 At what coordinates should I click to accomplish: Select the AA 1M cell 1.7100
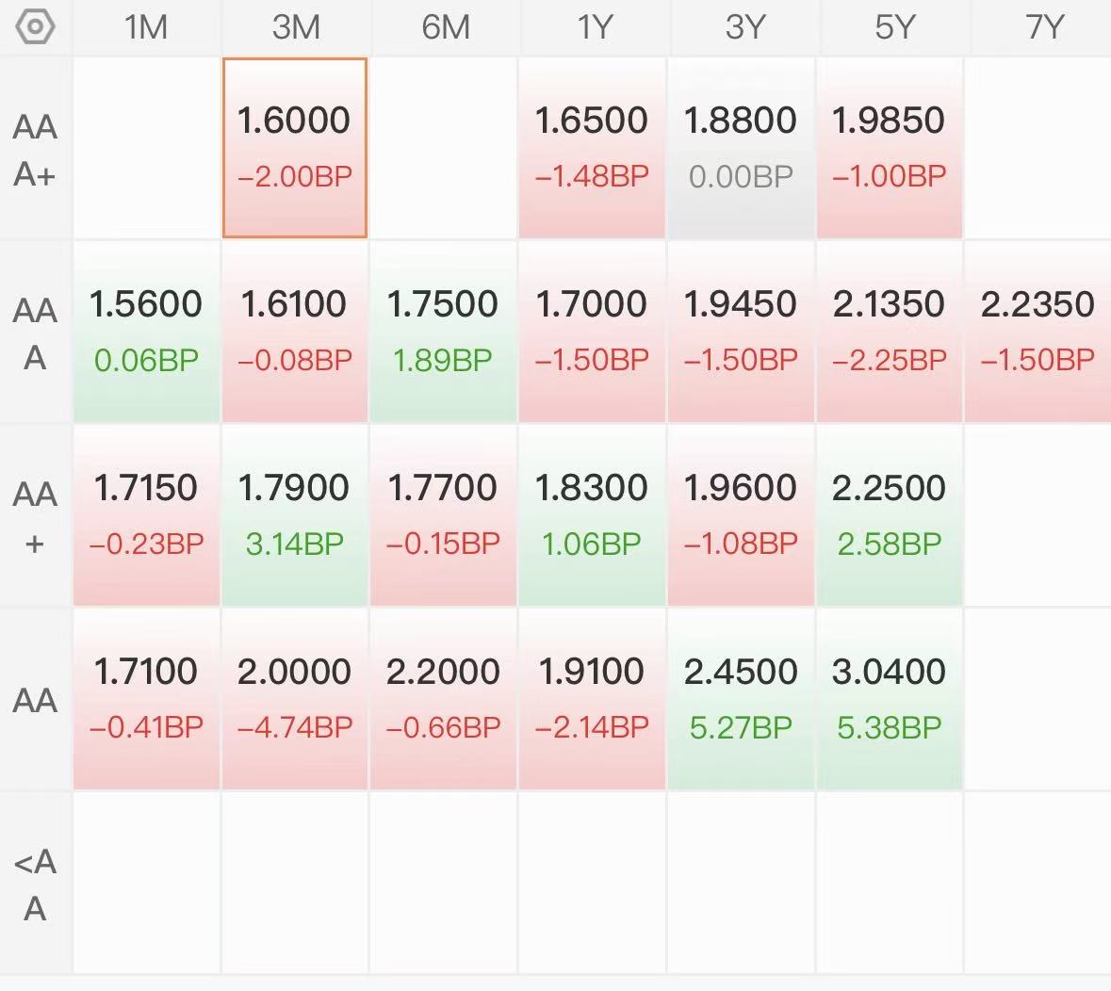click(x=146, y=699)
